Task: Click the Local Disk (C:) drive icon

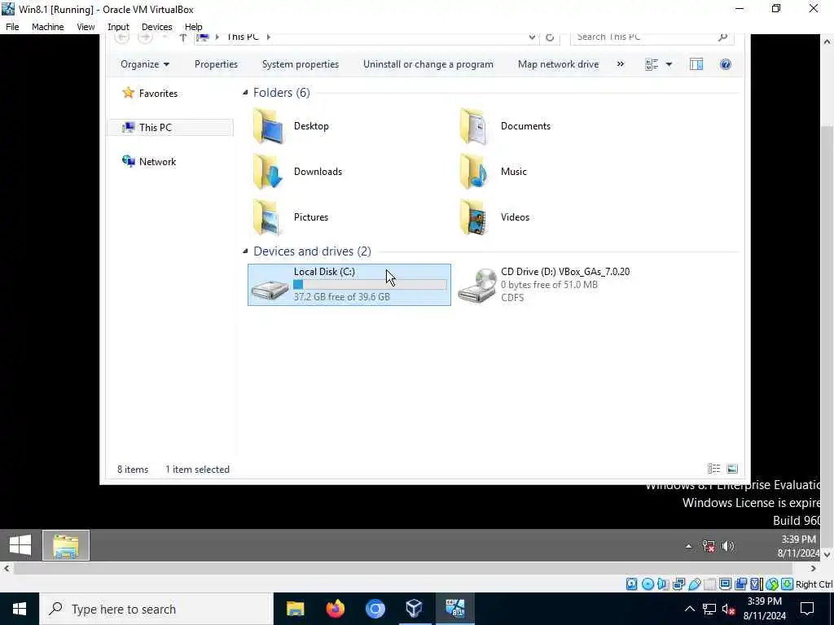Action: click(270, 289)
